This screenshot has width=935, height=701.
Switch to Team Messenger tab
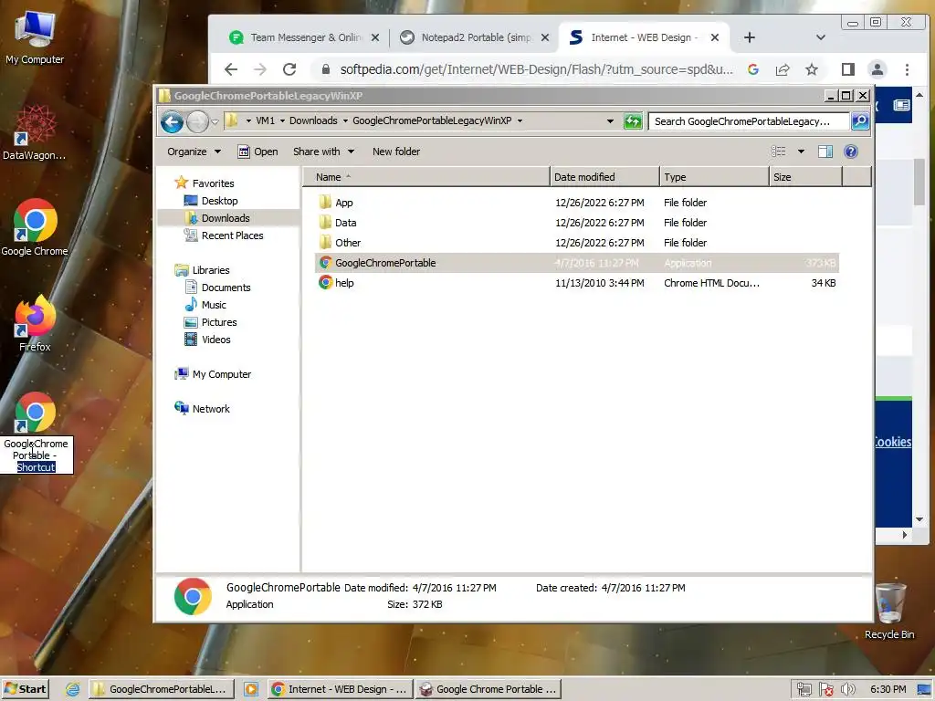click(x=304, y=37)
